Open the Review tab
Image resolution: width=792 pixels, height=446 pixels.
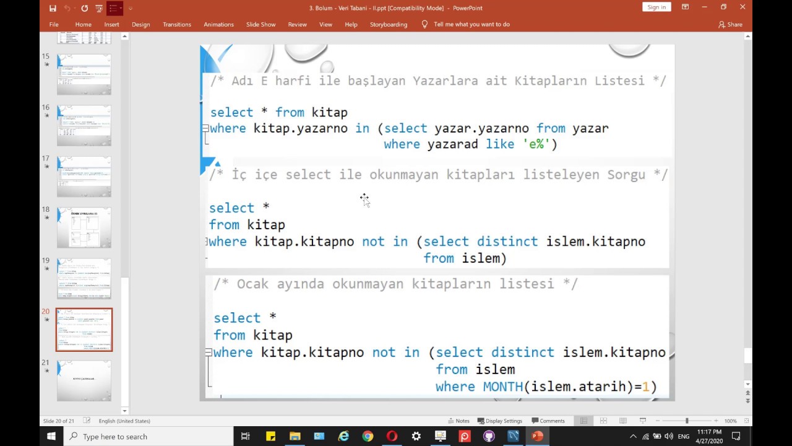point(297,24)
